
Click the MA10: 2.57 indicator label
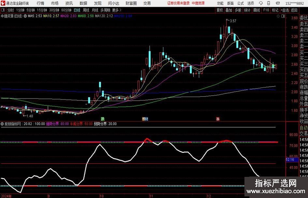coord(51,16)
